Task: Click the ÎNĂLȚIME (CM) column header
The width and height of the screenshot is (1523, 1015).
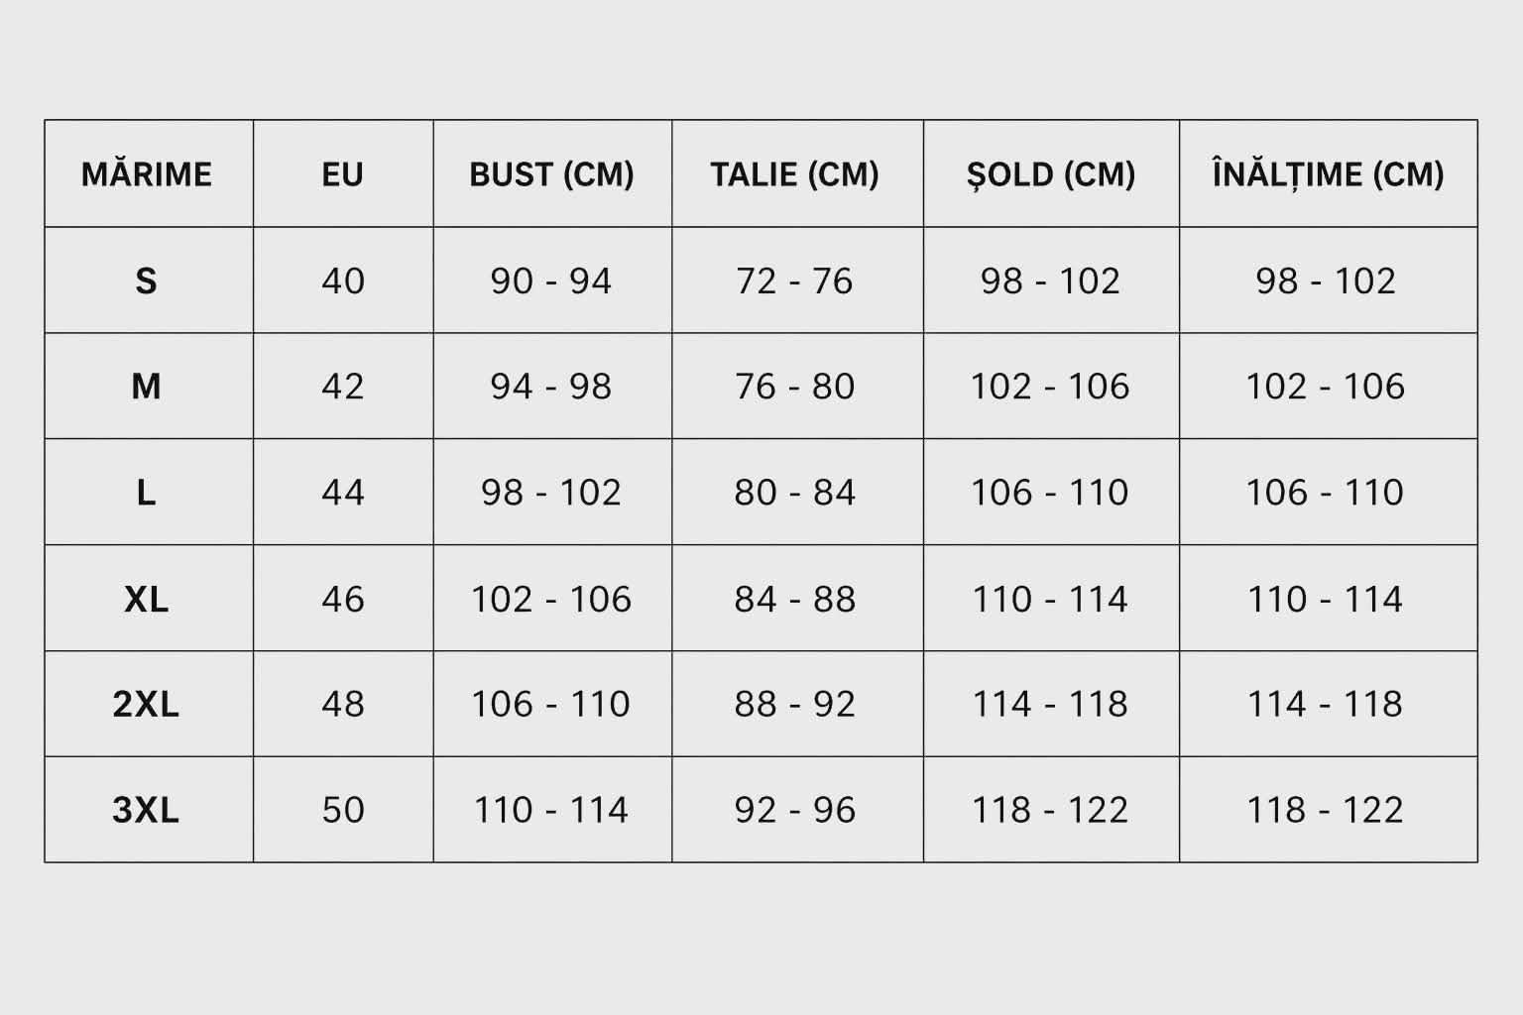Action: click(1328, 174)
